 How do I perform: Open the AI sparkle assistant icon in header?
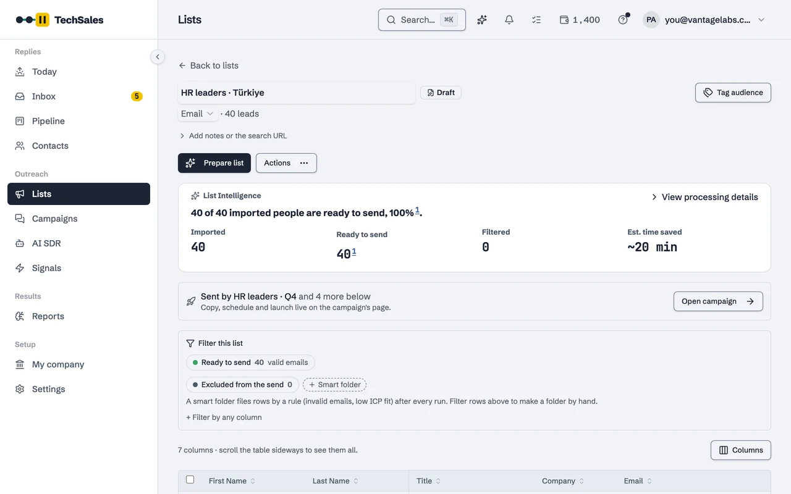482,20
